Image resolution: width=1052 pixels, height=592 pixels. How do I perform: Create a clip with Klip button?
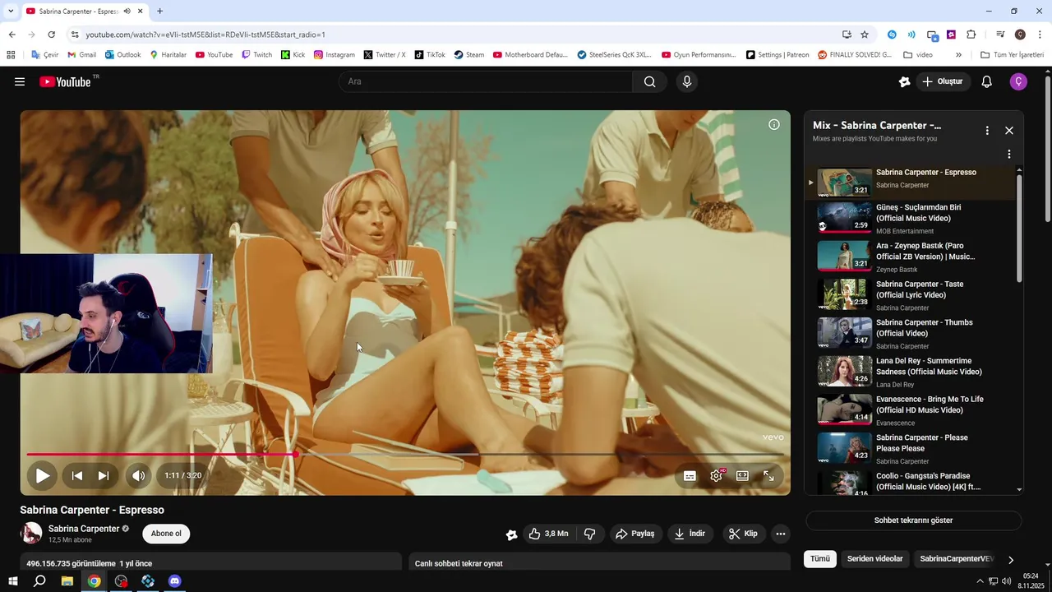coord(743,534)
